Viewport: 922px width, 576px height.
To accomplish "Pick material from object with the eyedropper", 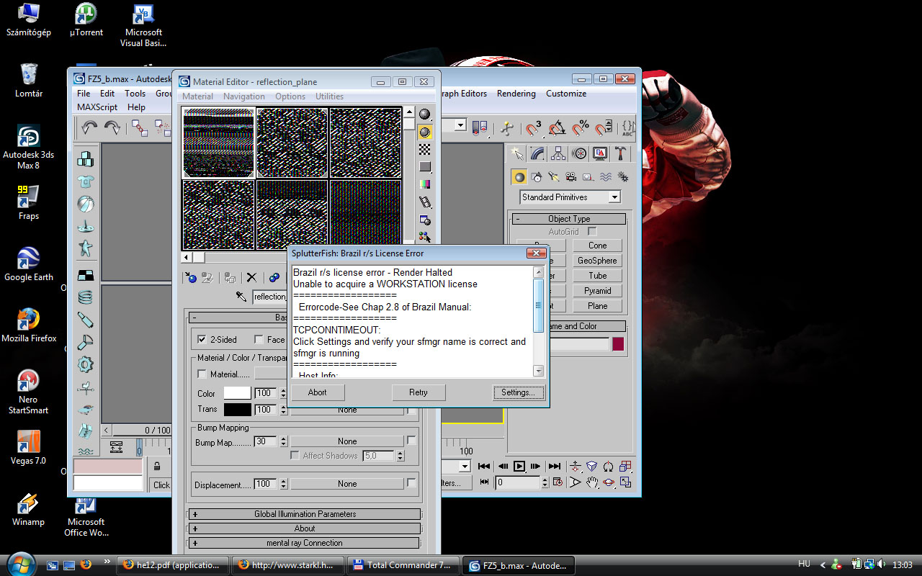I will [242, 296].
